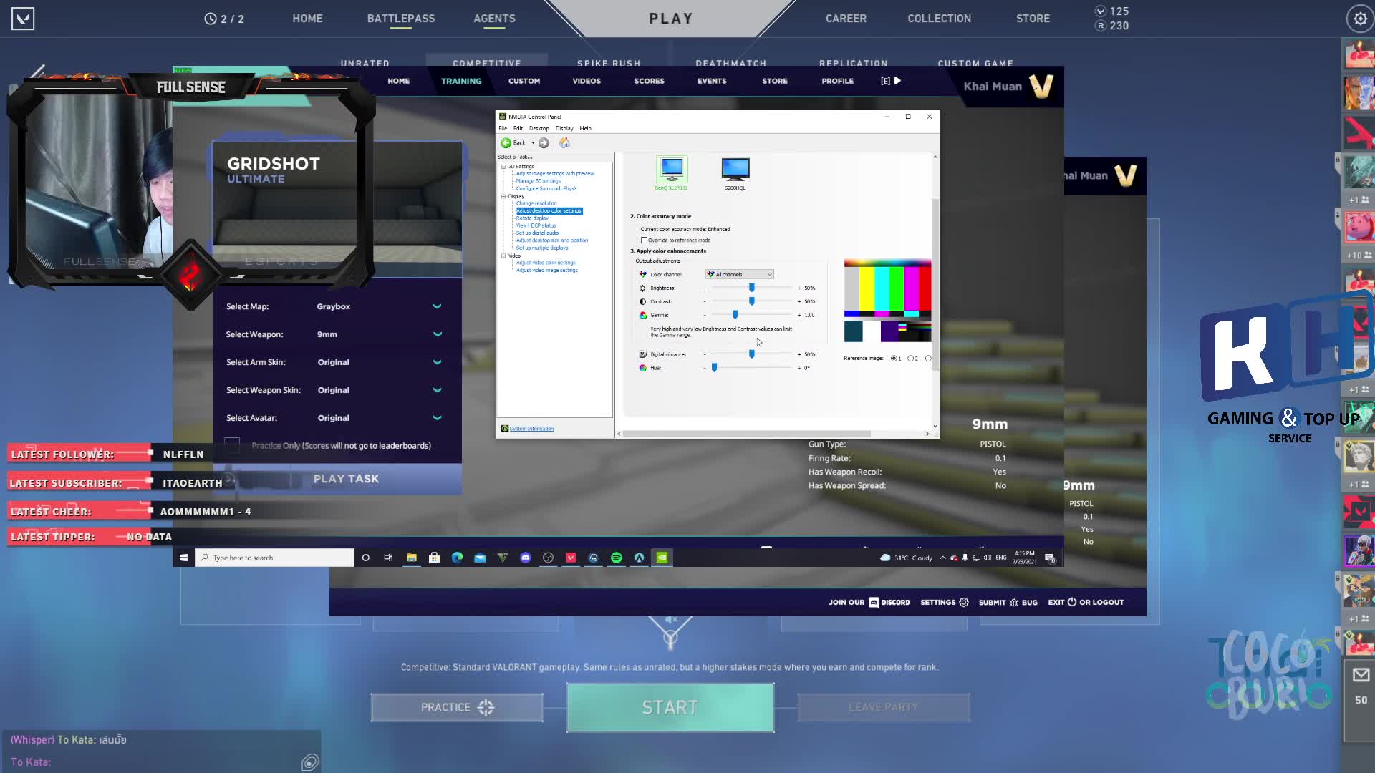Toggle Practice Only checkbox in Aim Lab
Viewport: 1375px width, 773px height.
click(x=232, y=445)
